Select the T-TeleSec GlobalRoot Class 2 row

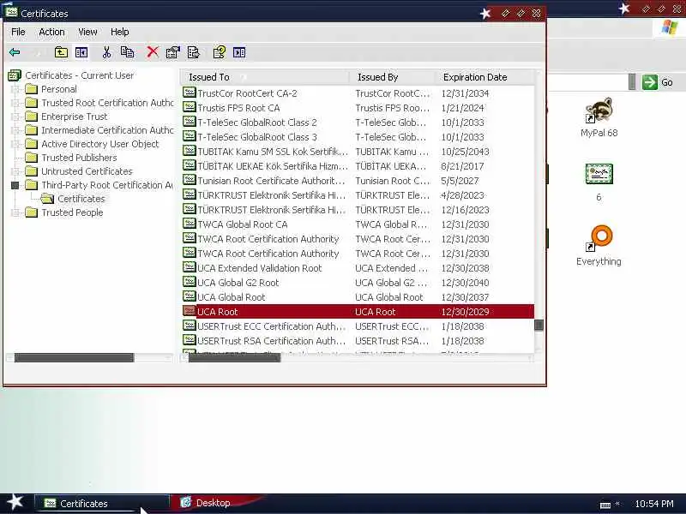point(358,123)
